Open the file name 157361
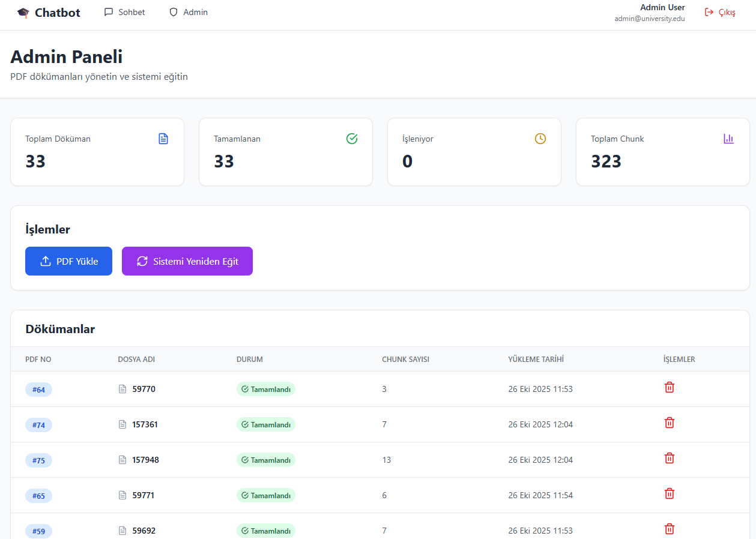Screen dimensions: 756x539 (x=145, y=424)
